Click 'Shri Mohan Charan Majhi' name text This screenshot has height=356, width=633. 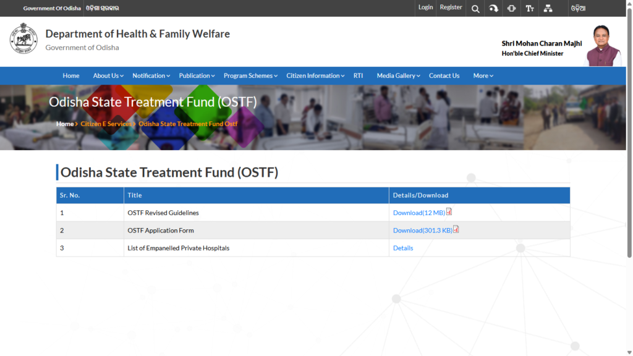542,43
